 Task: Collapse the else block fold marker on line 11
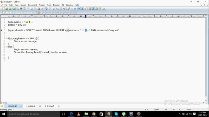(x=7, y=47)
